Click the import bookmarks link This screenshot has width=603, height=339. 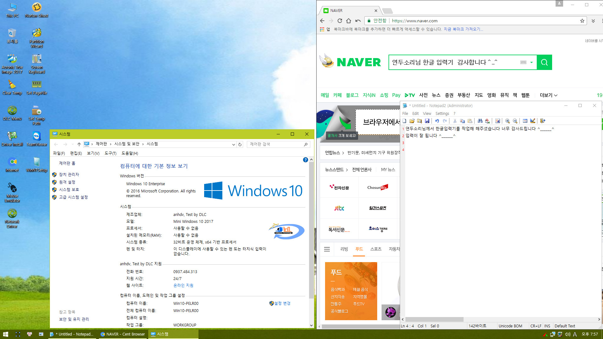463,29
